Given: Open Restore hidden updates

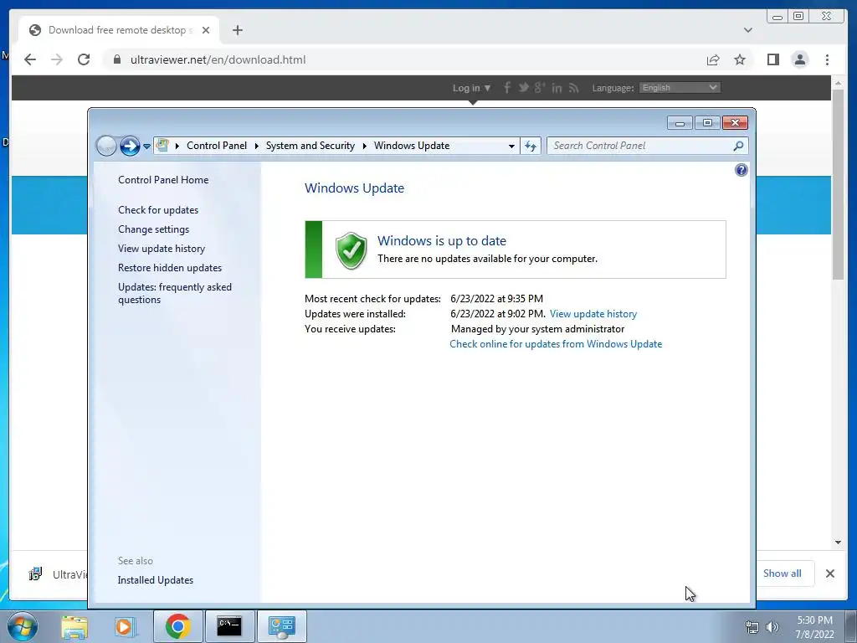Looking at the screenshot, I should [x=169, y=268].
